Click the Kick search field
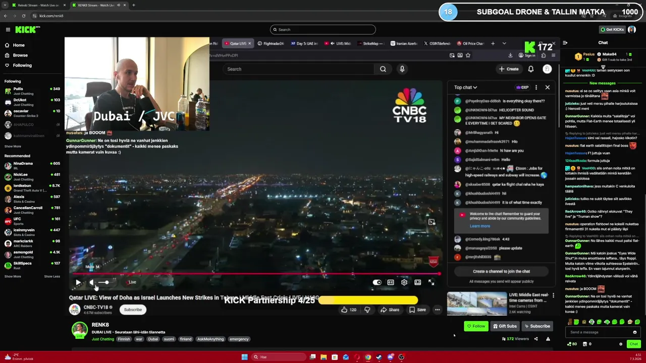 click(323, 30)
